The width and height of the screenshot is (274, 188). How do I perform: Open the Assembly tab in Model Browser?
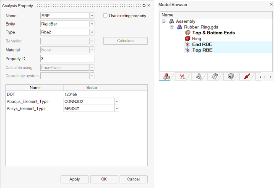click(166, 77)
